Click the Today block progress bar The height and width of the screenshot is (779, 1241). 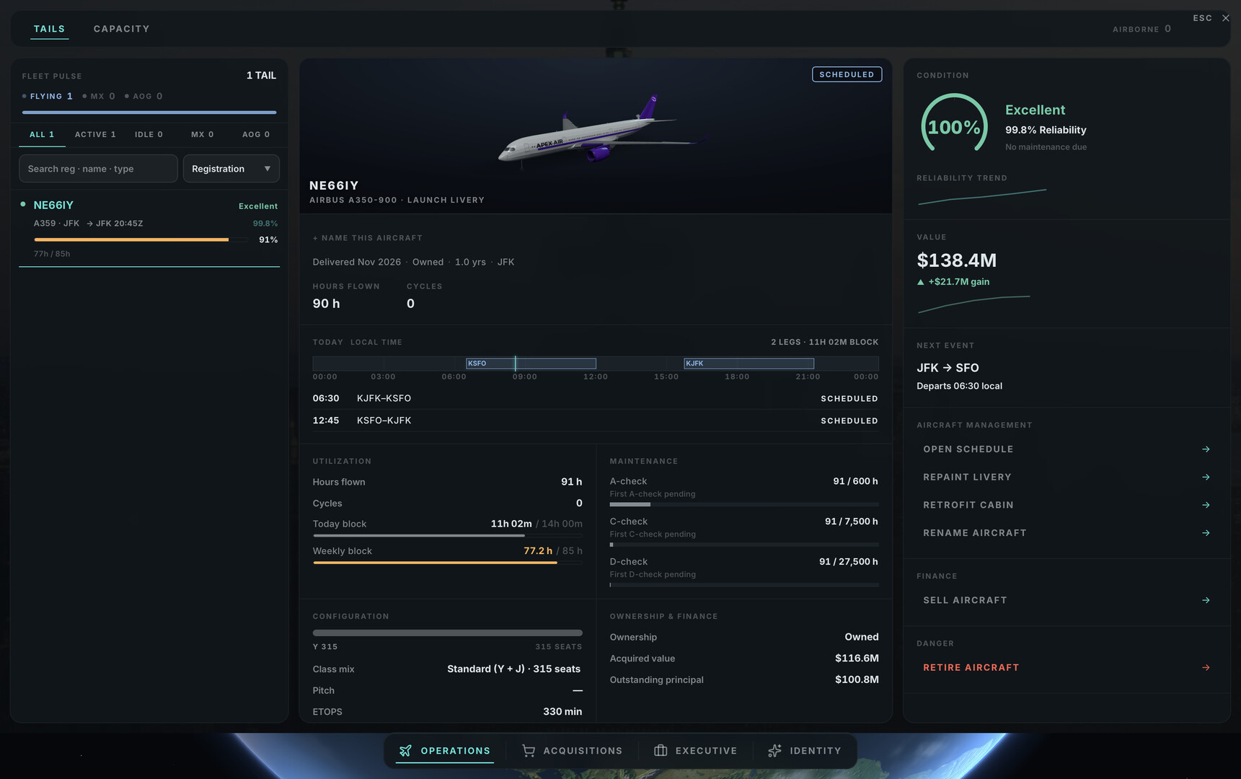(x=448, y=536)
